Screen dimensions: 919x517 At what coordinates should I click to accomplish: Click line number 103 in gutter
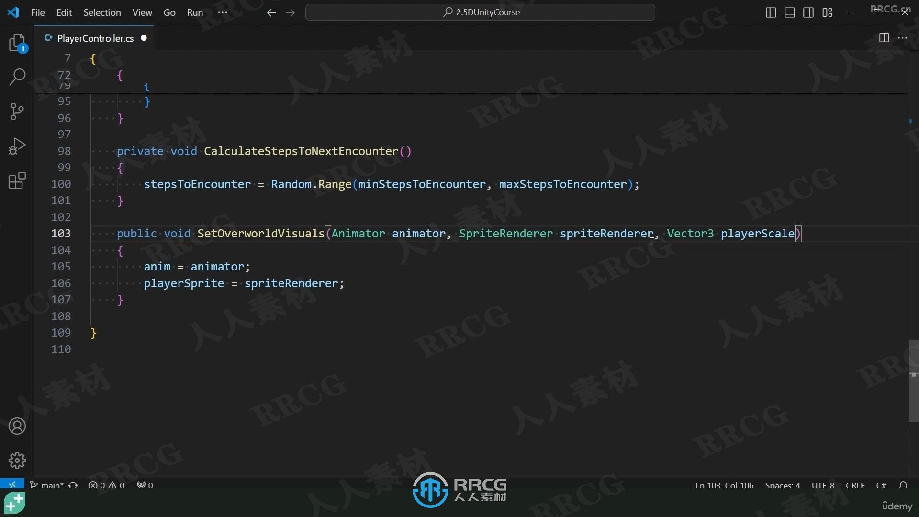(x=61, y=234)
